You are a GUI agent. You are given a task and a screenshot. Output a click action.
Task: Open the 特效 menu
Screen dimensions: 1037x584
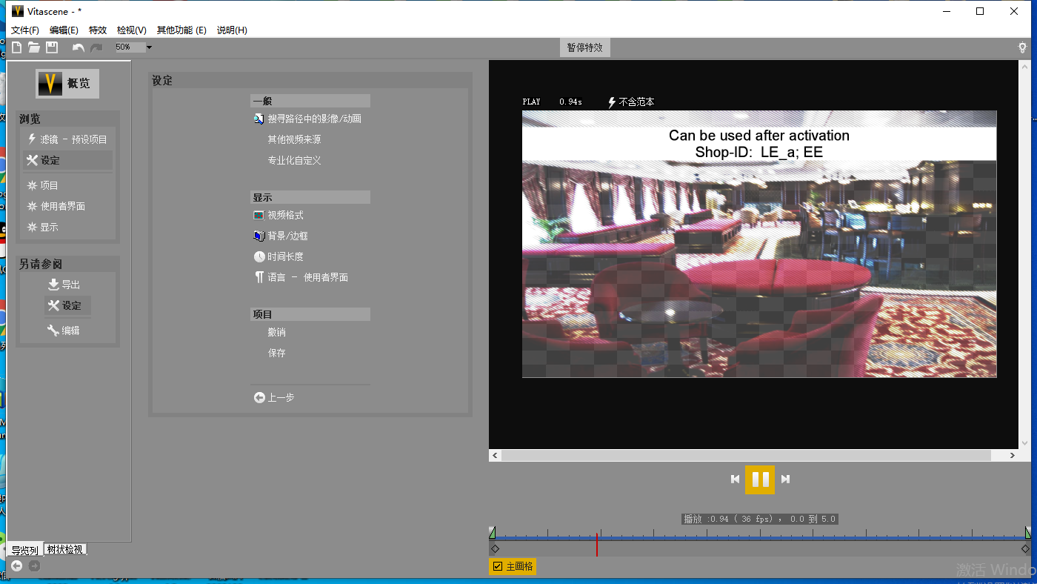click(98, 30)
